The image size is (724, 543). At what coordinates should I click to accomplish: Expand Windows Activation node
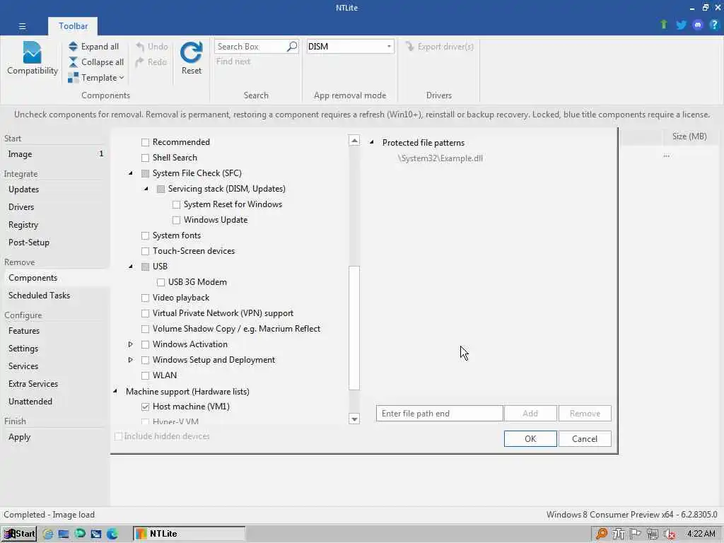pyautogui.click(x=131, y=344)
